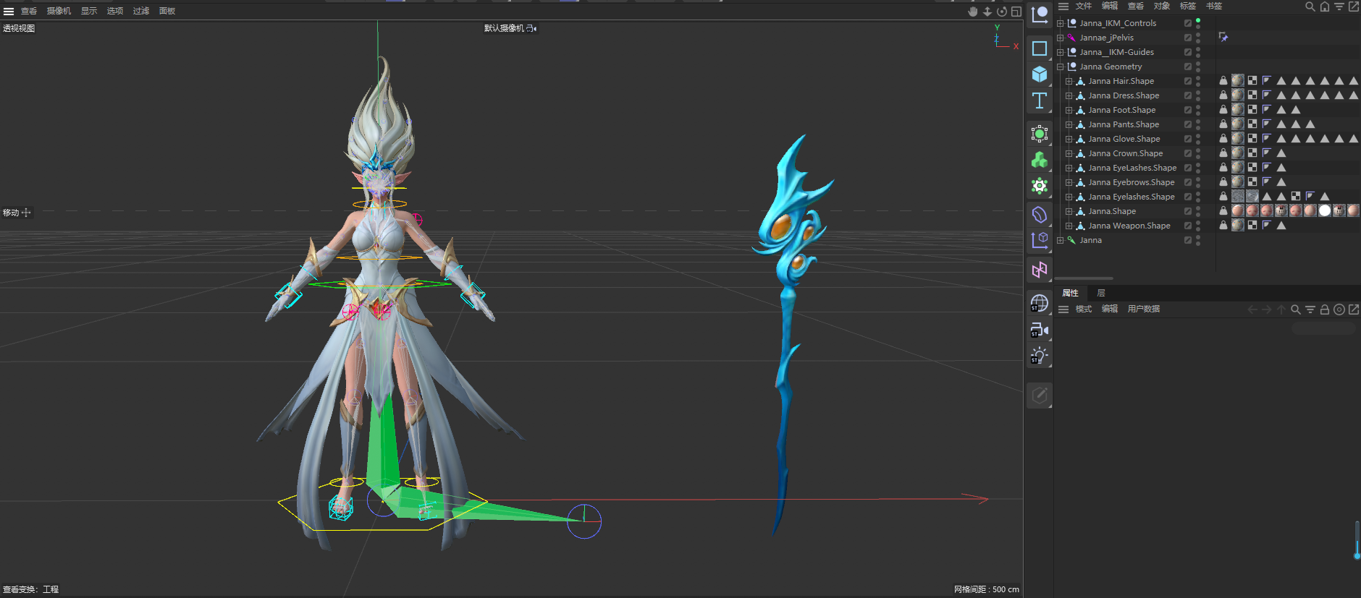Open the 模式 menu in Attributes
Viewport: 1361px width, 598px height.
coord(1084,309)
